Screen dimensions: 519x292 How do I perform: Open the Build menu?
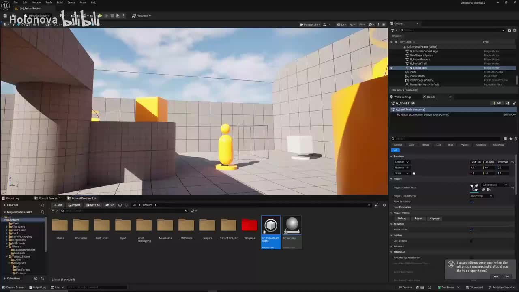coord(60,2)
